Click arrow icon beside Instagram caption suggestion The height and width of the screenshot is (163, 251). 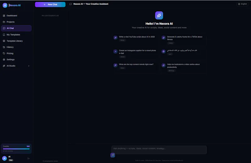point(115,52)
